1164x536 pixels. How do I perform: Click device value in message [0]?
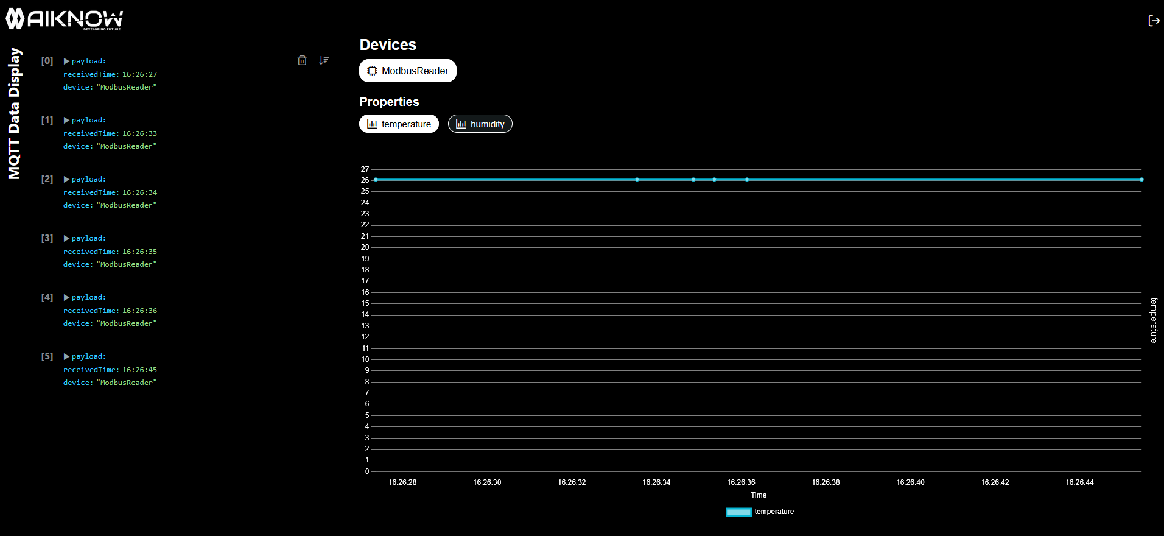click(127, 87)
